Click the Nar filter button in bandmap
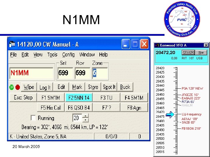Image resolution: width=210 pixels, height=157 pixels. tap(201, 52)
